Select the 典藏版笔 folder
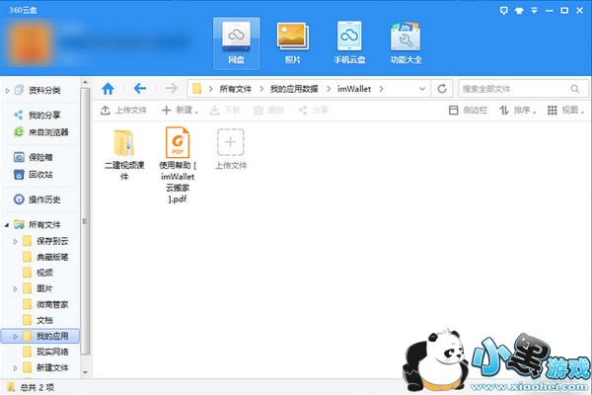 52,257
